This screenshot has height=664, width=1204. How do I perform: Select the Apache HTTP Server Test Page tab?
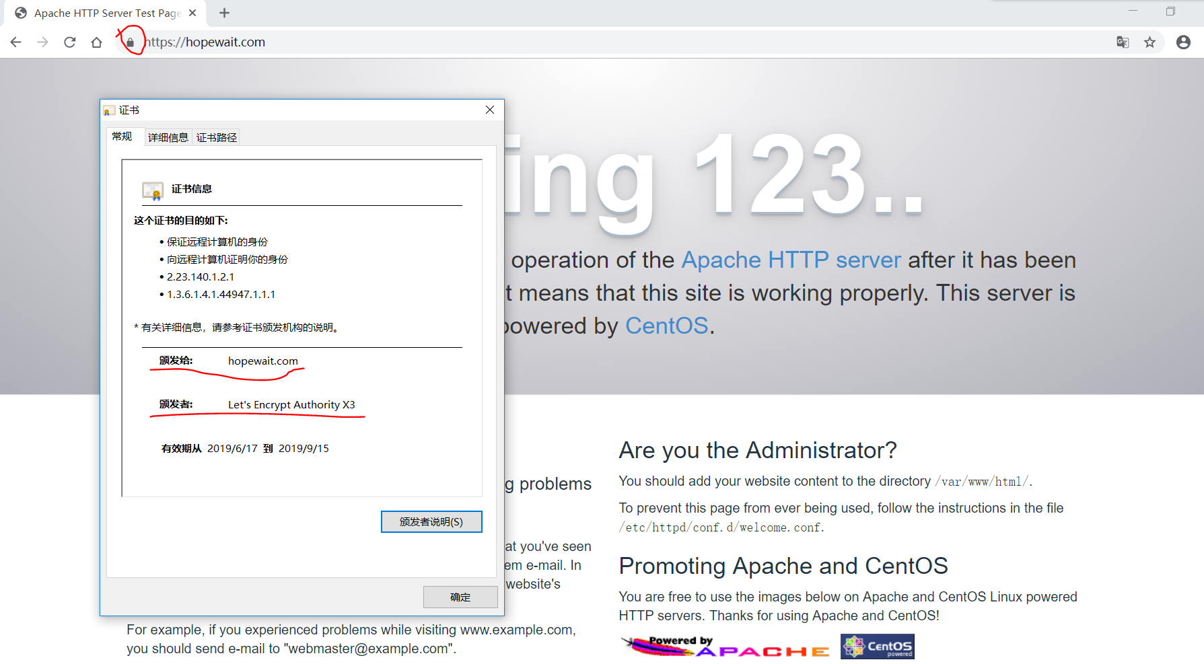pos(105,13)
